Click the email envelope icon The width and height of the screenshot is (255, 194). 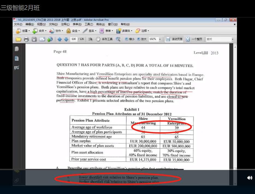pos(42,39)
